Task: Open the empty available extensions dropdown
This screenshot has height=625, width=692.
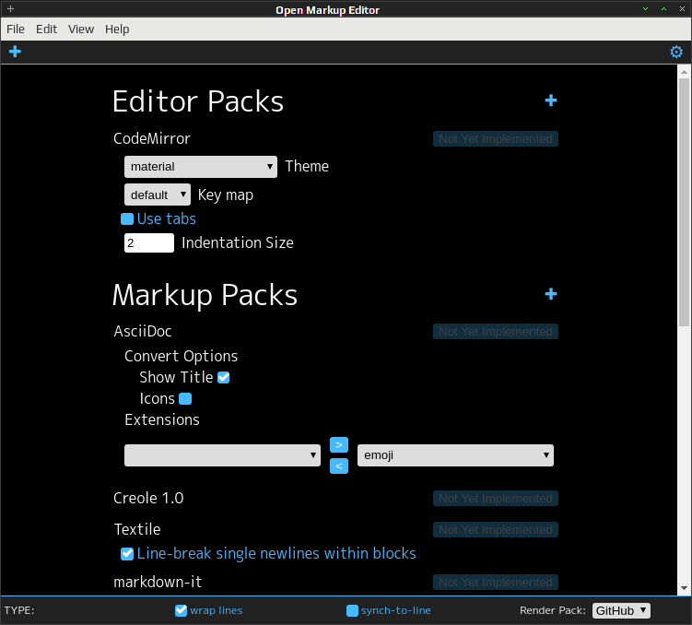Action: (x=222, y=455)
